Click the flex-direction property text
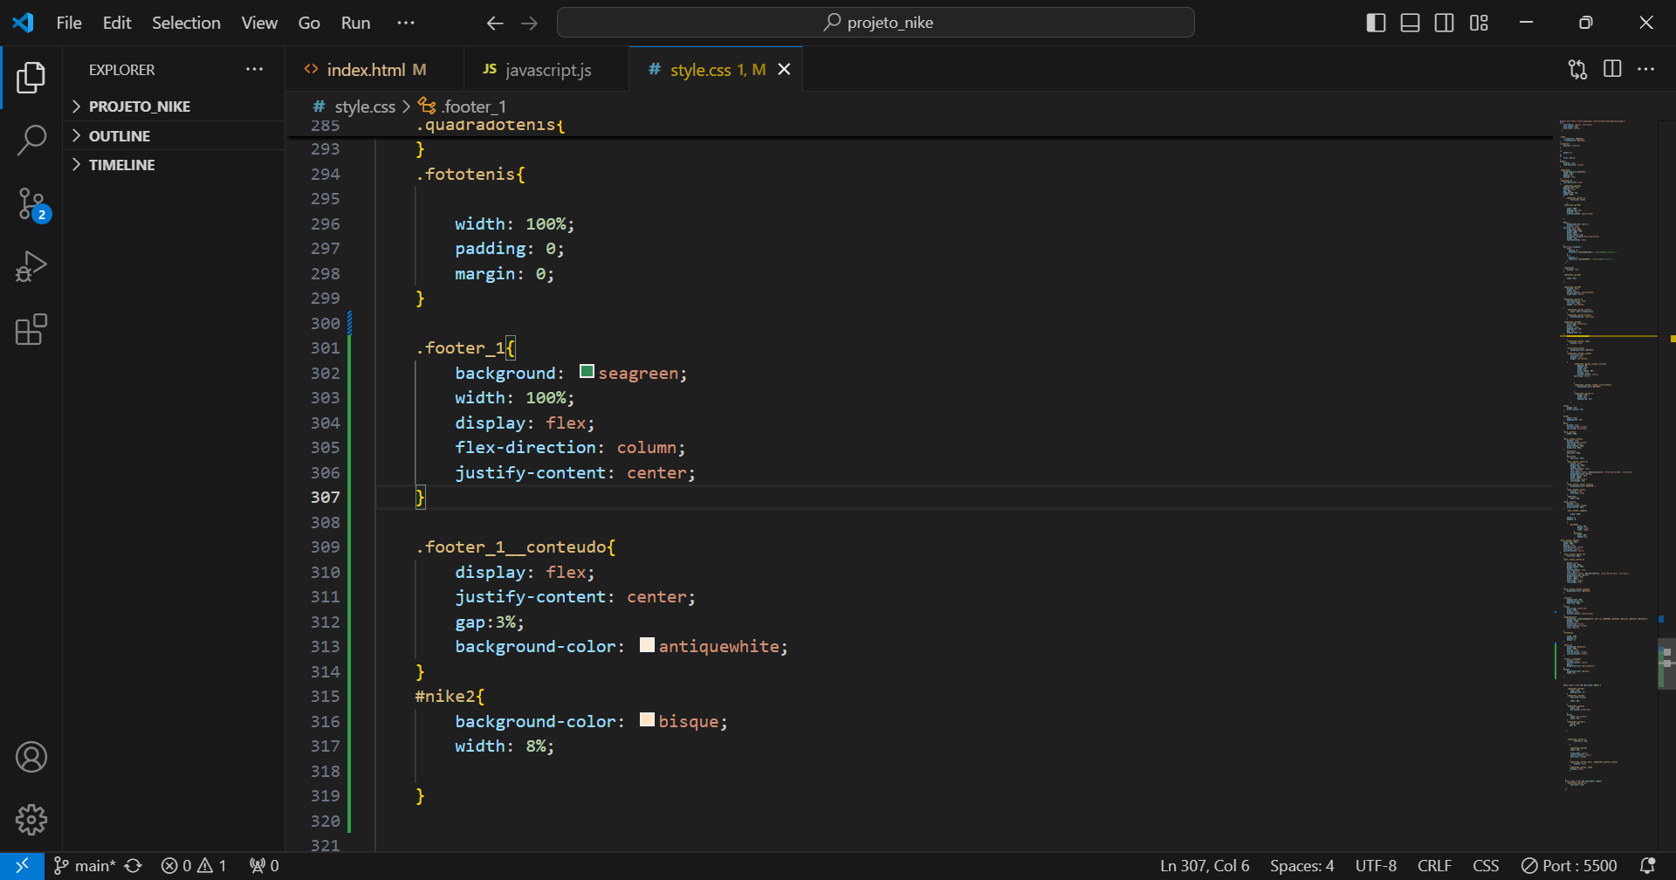 [x=525, y=448]
